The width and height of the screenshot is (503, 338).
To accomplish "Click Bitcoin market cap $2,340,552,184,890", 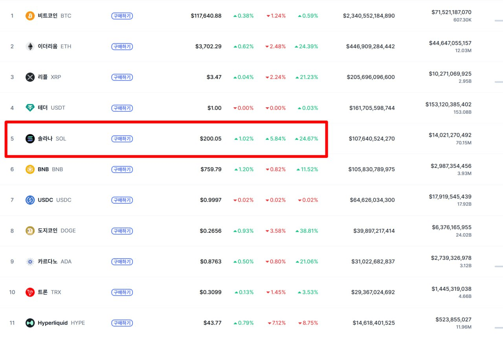I will [x=369, y=16].
